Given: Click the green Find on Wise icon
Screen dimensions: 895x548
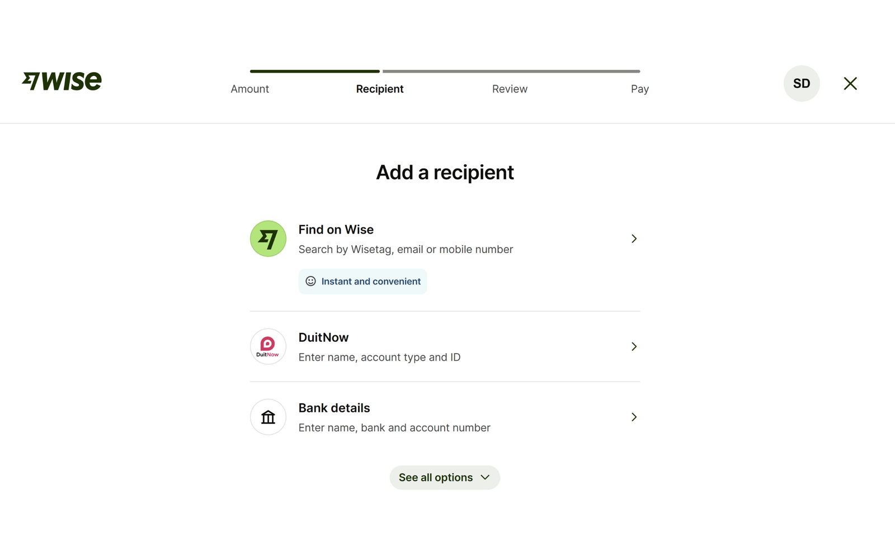Looking at the screenshot, I should 268,239.
